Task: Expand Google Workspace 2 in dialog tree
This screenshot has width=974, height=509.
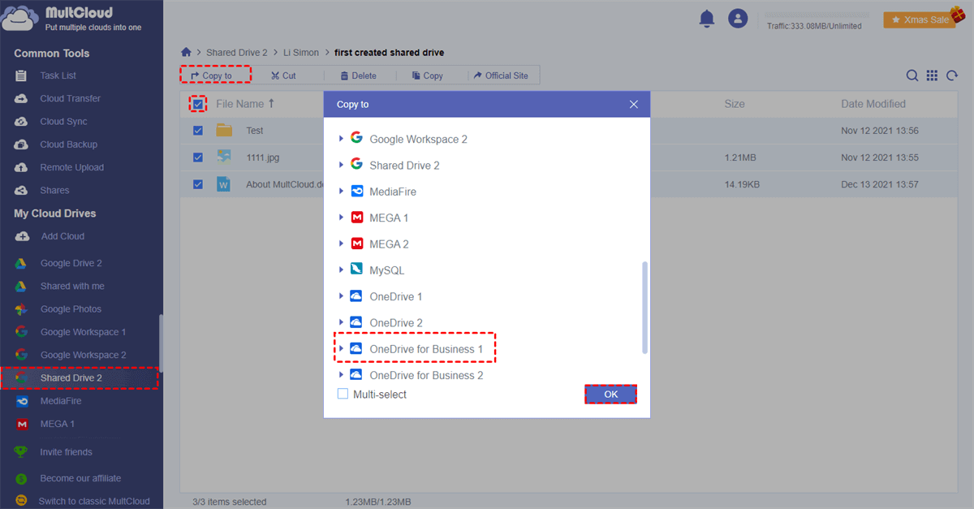Action: click(341, 139)
